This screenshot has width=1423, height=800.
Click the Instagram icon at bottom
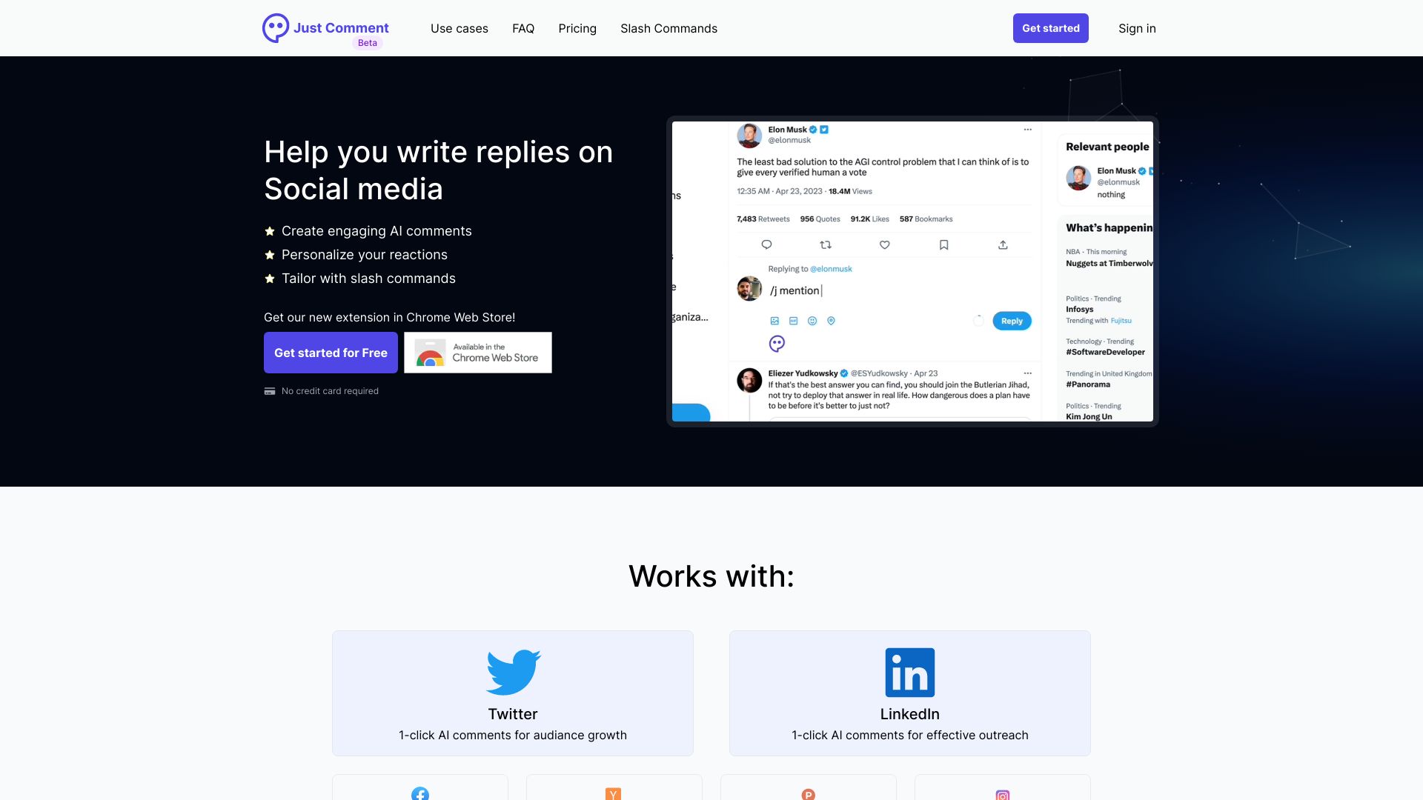[1003, 795]
